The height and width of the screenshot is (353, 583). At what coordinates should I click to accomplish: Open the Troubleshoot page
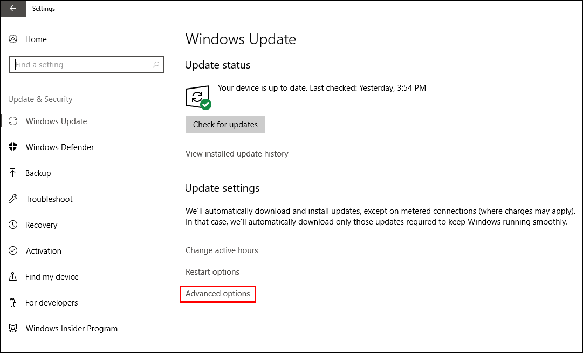coord(49,199)
